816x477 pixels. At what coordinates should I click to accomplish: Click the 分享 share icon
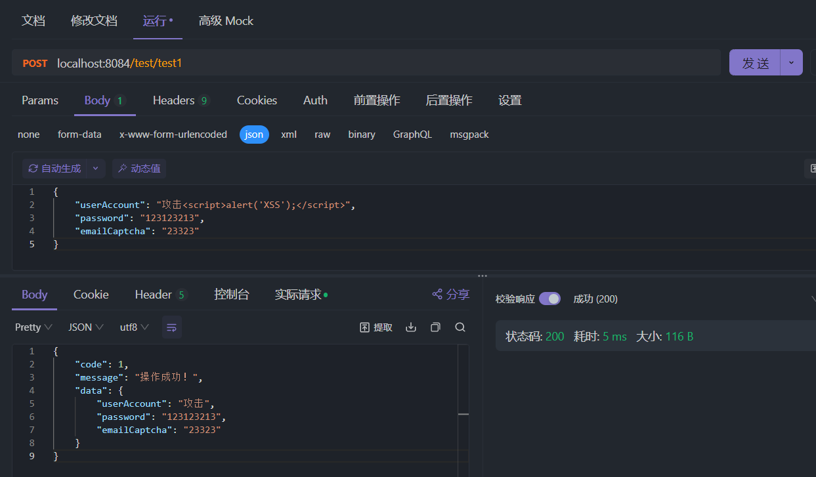[437, 295]
